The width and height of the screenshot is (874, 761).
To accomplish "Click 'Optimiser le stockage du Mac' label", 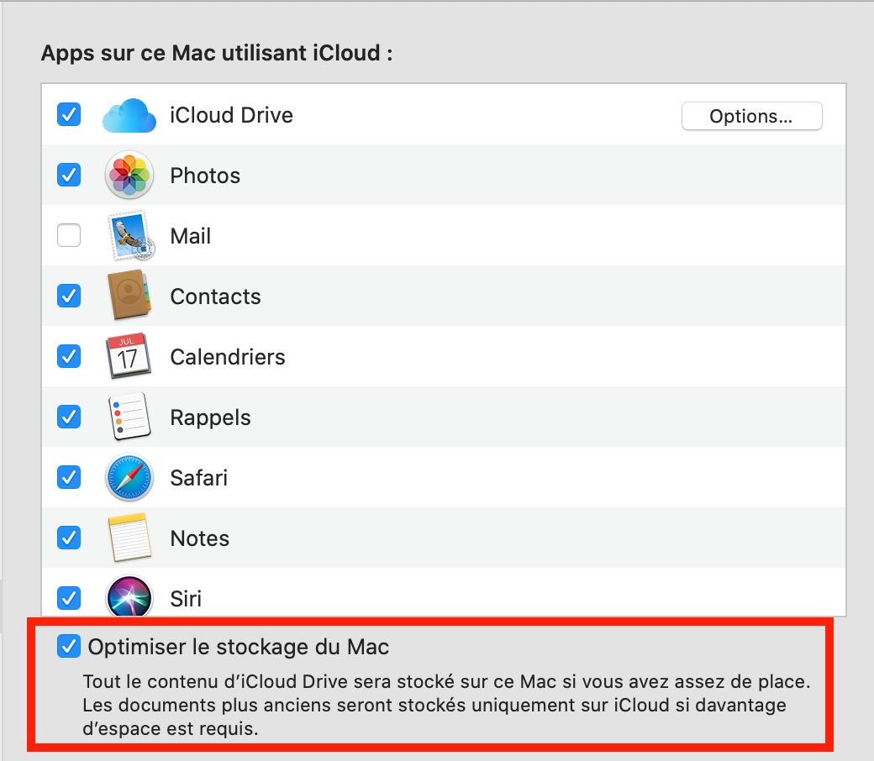I will [x=239, y=648].
